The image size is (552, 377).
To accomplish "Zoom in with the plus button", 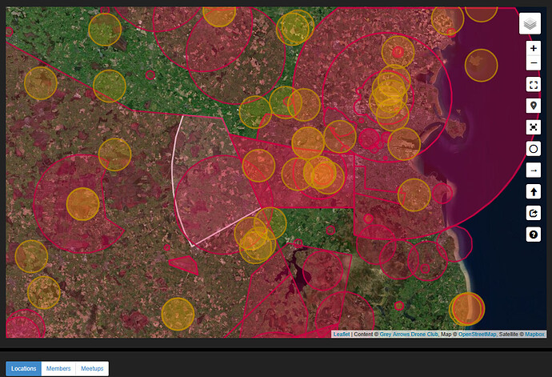I will coord(534,48).
